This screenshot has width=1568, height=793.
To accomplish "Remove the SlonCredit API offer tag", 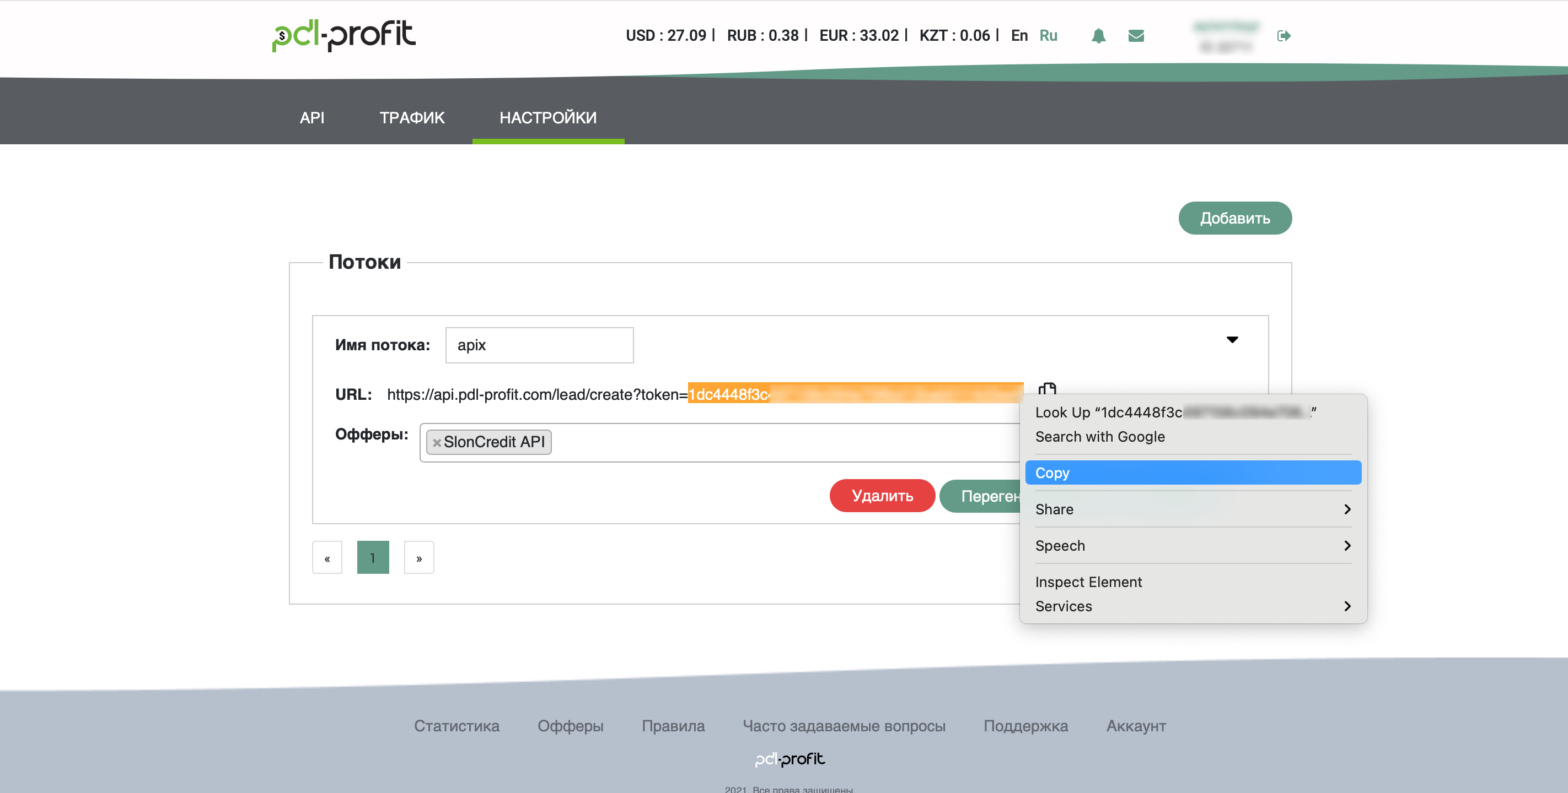I will pos(437,443).
